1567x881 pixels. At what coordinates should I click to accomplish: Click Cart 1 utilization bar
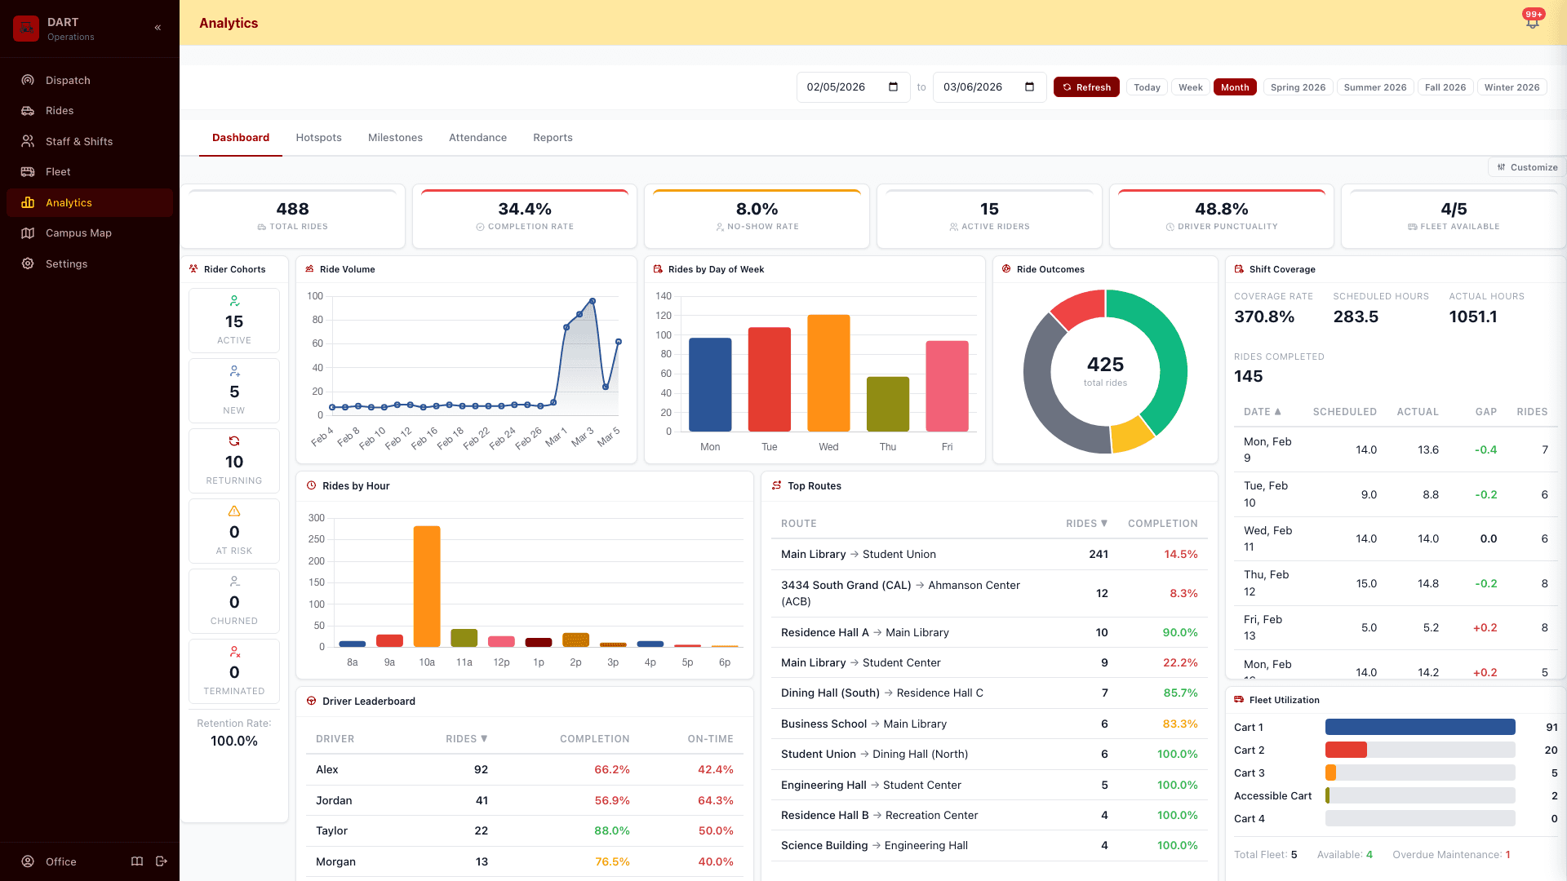(x=1419, y=727)
